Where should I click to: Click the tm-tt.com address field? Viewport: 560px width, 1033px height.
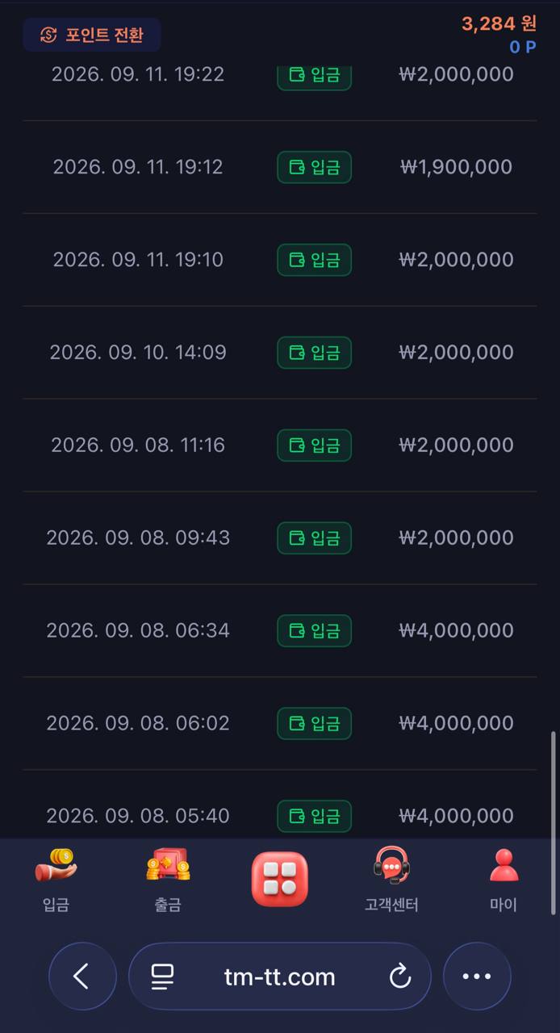pyautogui.click(x=279, y=977)
